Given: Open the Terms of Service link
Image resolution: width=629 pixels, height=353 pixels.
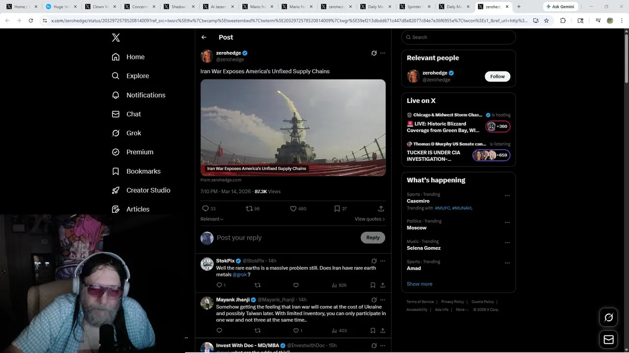Looking at the screenshot, I should tap(420, 302).
